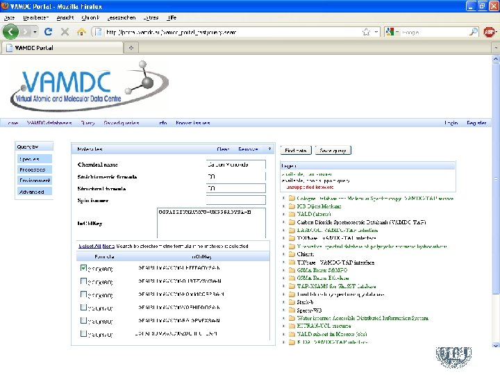Check the fourth formula row checkbox
This screenshot has width=500, height=375.
(x=83, y=308)
